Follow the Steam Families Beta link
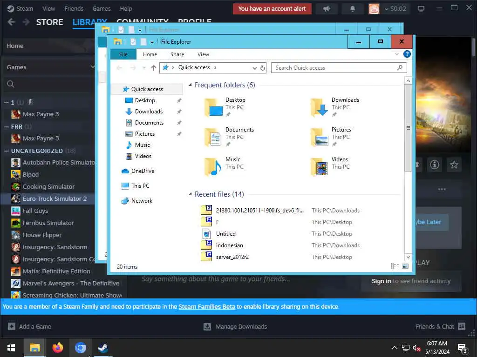This screenshot has height=357, width=477. click(207, 307)
